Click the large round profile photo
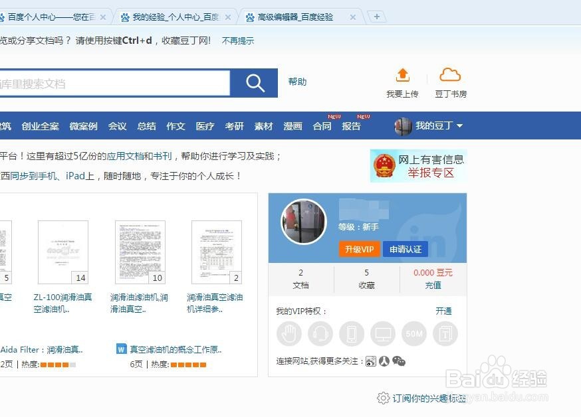 (x=304, y=222)
